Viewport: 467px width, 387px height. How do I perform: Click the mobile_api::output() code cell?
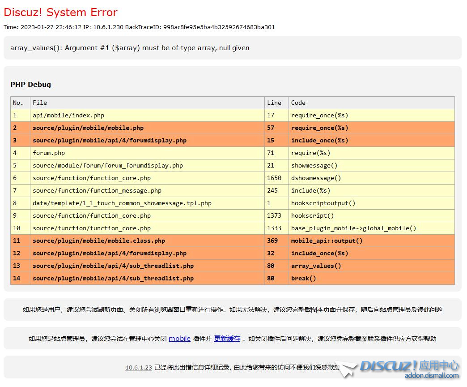[327, 241]
